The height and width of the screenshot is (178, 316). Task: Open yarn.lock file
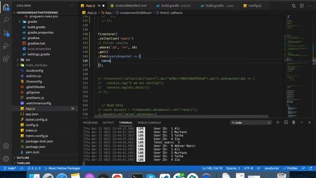coord(32,152)
